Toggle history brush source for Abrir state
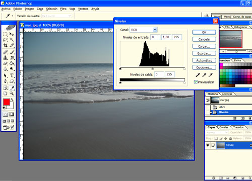 (x=208, y=107)
